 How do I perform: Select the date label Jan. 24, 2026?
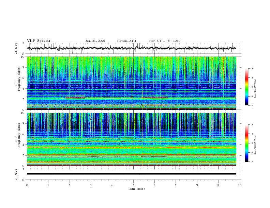point(95,41)
